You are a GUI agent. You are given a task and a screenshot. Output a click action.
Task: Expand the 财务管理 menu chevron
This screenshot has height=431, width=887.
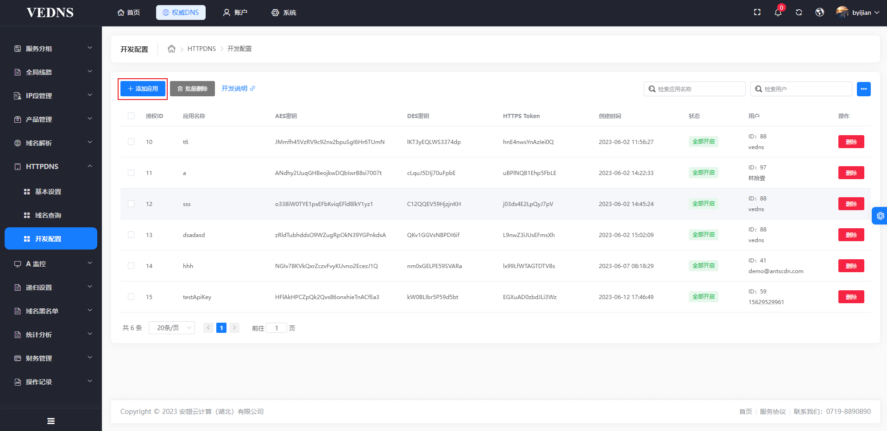[x=90, y=357]
